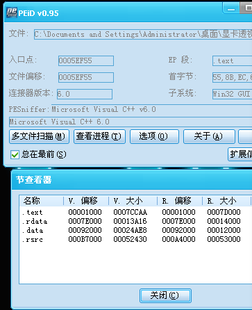This screenshot has width=252, height=310.
Task: Click the PEiD application icon in title bar
Action: pyautogui.click(x=12, y=13)
